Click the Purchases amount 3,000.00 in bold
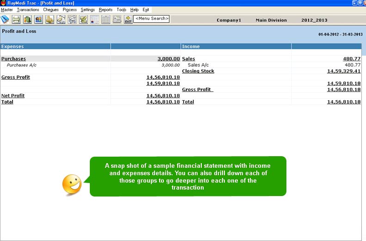Viewport: 366px width, 241px height. pyautogui.click(x=168, y=59)
